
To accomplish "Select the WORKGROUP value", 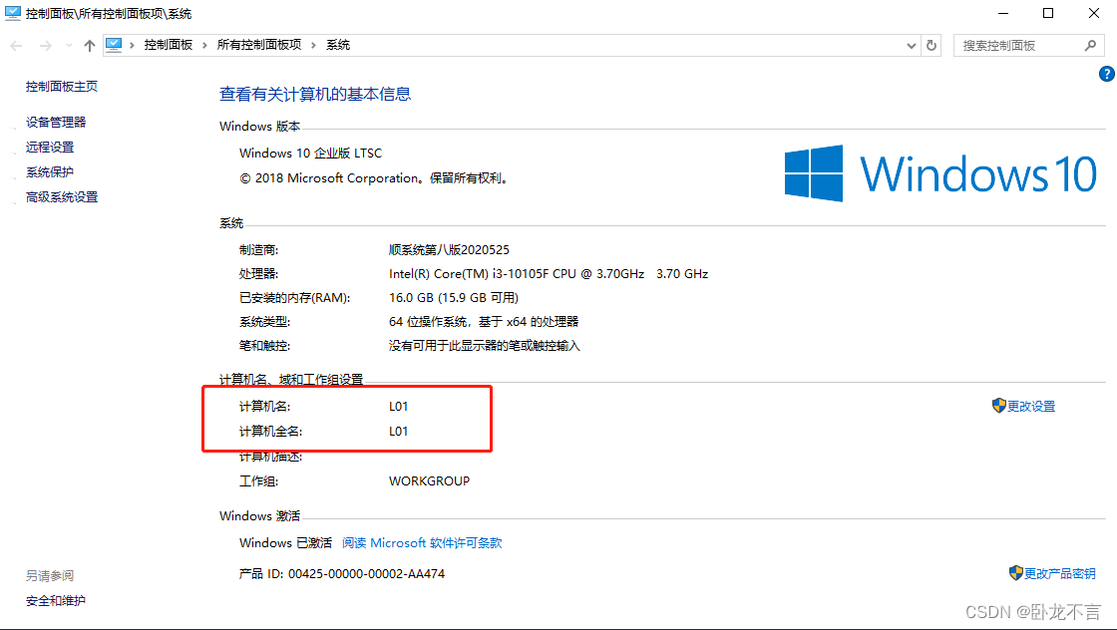I will (429, 481).
